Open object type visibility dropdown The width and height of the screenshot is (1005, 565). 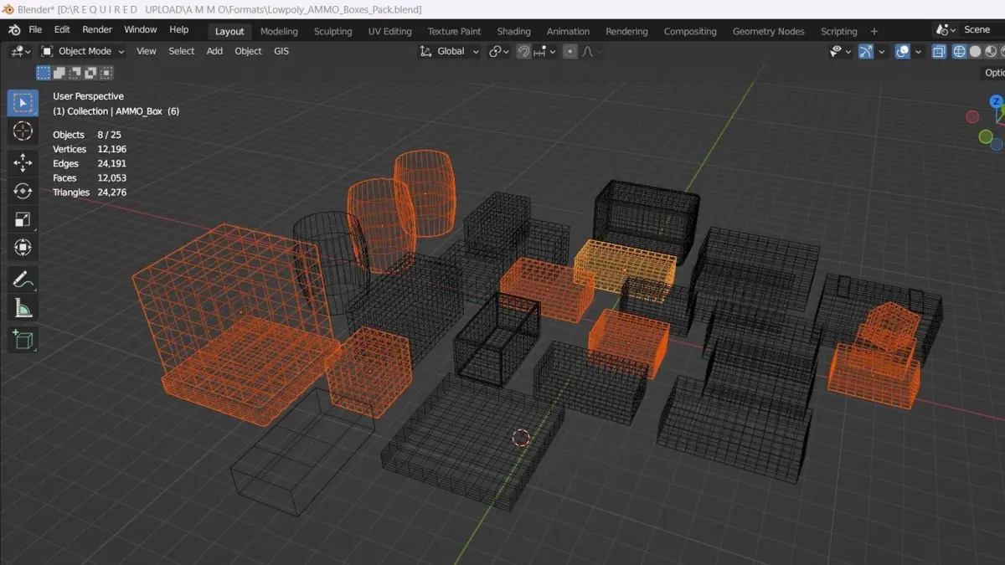(840, 51)
